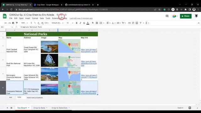This screenshot has height=113, width=201.
Task: Open the Edit menu
Action: coord(16,18)
